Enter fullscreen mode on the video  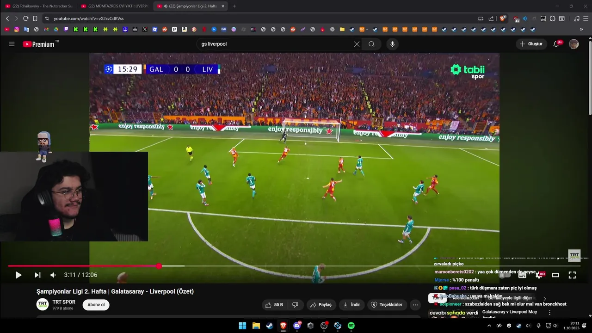click(572, 275)
